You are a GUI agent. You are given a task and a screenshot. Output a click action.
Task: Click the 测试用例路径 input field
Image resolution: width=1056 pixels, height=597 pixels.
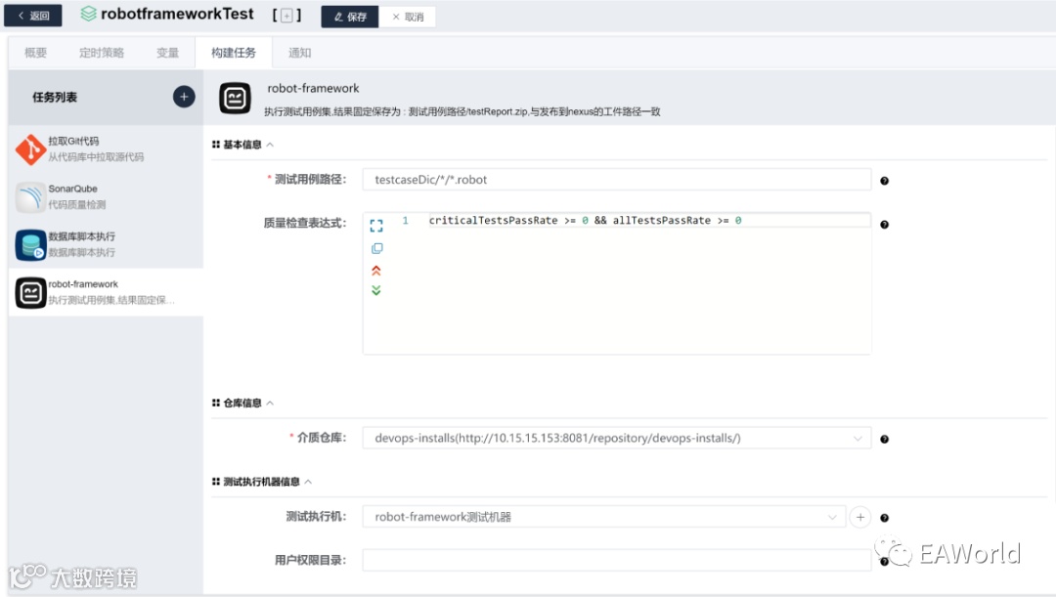tap(617, 180)
